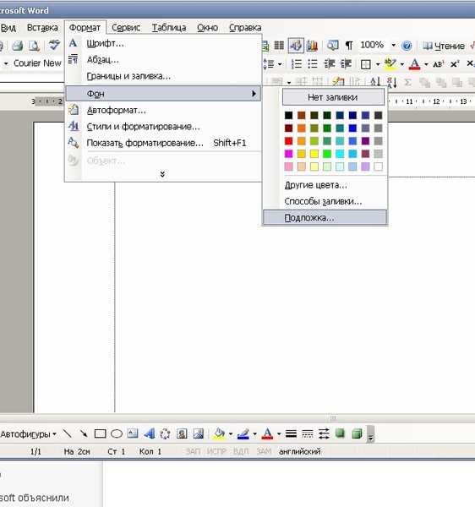Screen dimensions: 475x507
Task: Open Microsoft Word Help question mark icon
Action: point(407,46)
